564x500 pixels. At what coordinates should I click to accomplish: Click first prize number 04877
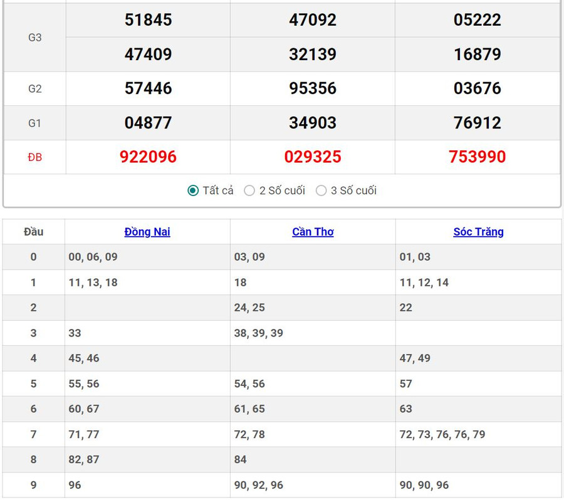(148, 123)
